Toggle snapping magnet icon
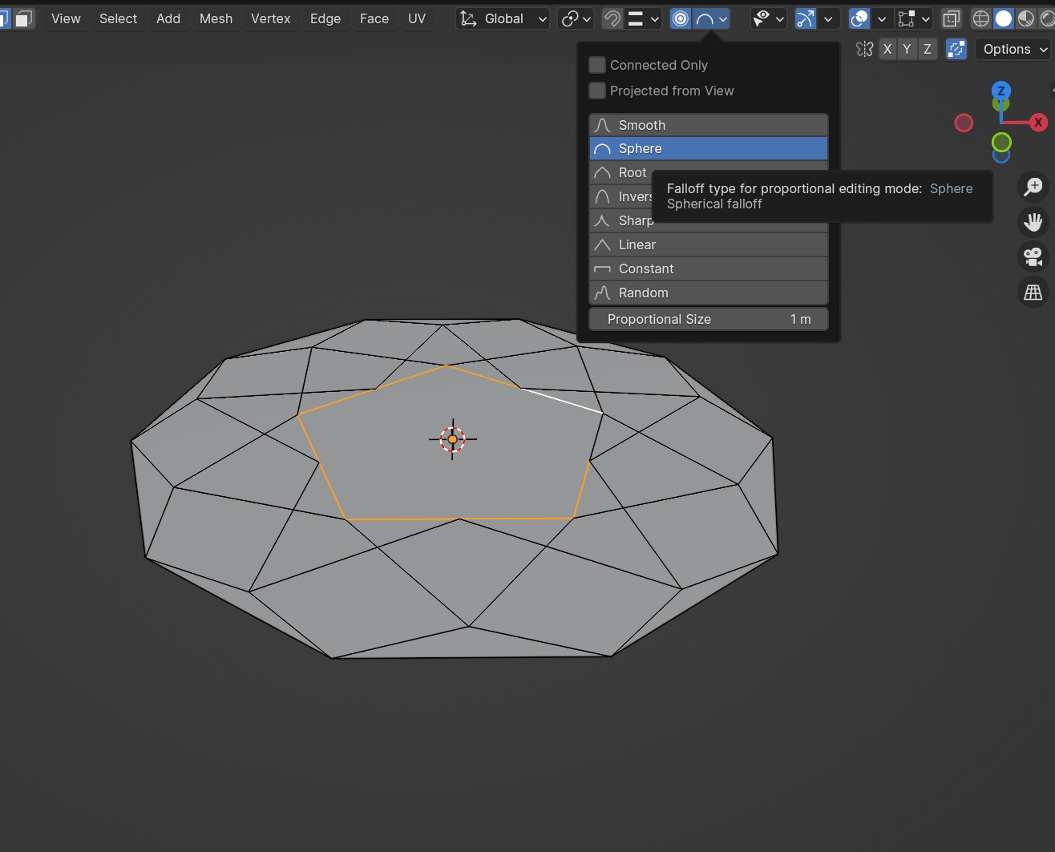Viewport: 1055px width, 852px height. [x=612, y=18]
